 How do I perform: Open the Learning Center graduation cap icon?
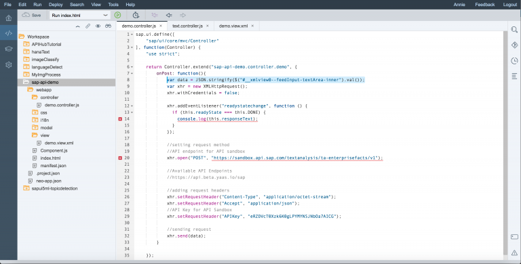(x=9, y=49)
